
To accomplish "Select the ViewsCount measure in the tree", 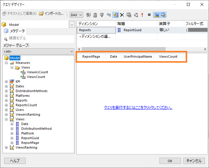I will click(36, 77).
